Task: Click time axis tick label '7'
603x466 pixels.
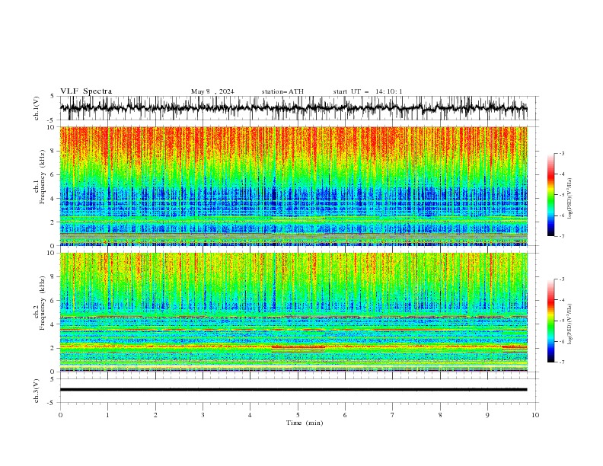Action: [x=393, y=415]
